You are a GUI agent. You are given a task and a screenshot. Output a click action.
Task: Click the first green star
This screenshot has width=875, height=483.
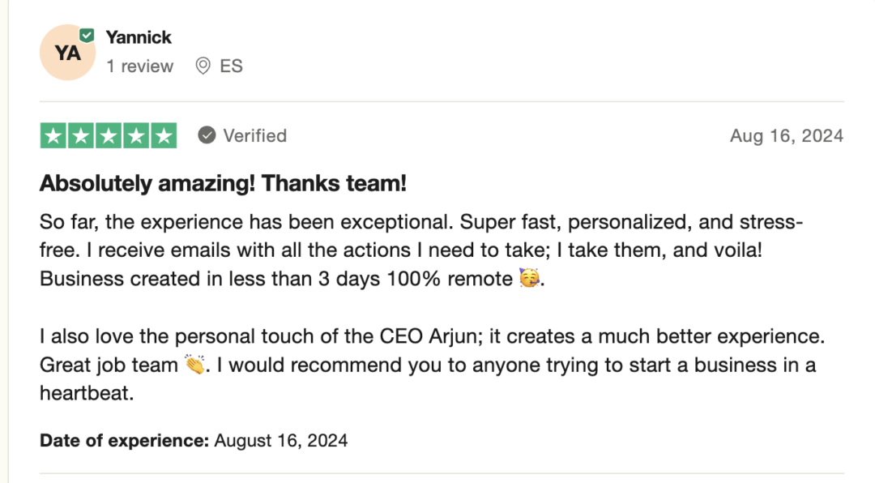pos(53,135)
